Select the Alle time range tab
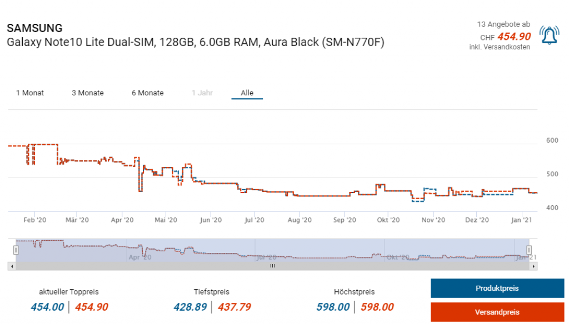Viewport: 569px width, 324px height. 247,93
